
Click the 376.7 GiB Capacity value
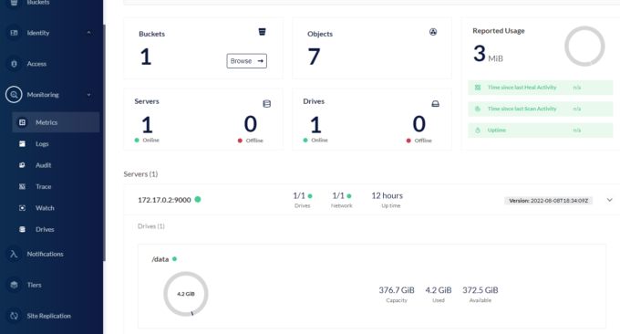click(x=397, y=290)
